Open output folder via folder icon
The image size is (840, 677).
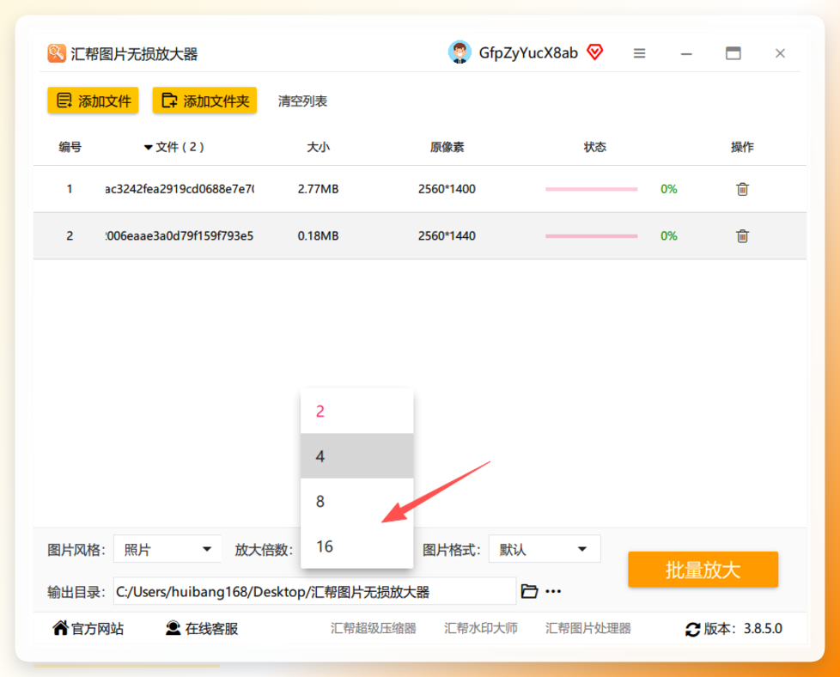(529, 591)
